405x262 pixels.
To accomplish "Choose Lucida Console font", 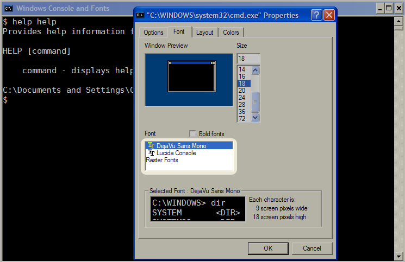I will pos(189,153).
